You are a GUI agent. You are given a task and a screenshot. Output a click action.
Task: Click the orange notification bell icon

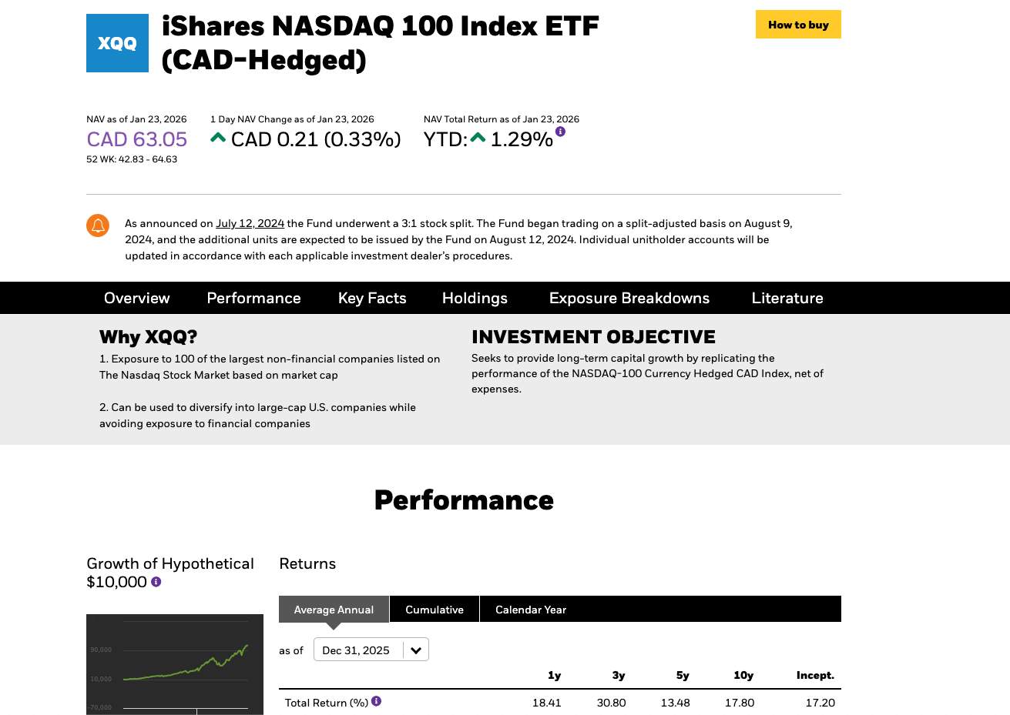pyautogui.click(x=98, y=226)
